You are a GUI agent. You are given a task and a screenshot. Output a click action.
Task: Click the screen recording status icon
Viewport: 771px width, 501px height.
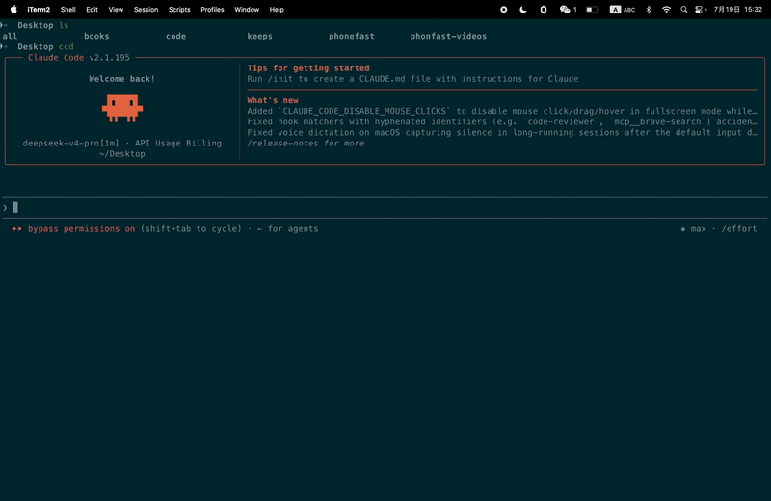point(503,10)
